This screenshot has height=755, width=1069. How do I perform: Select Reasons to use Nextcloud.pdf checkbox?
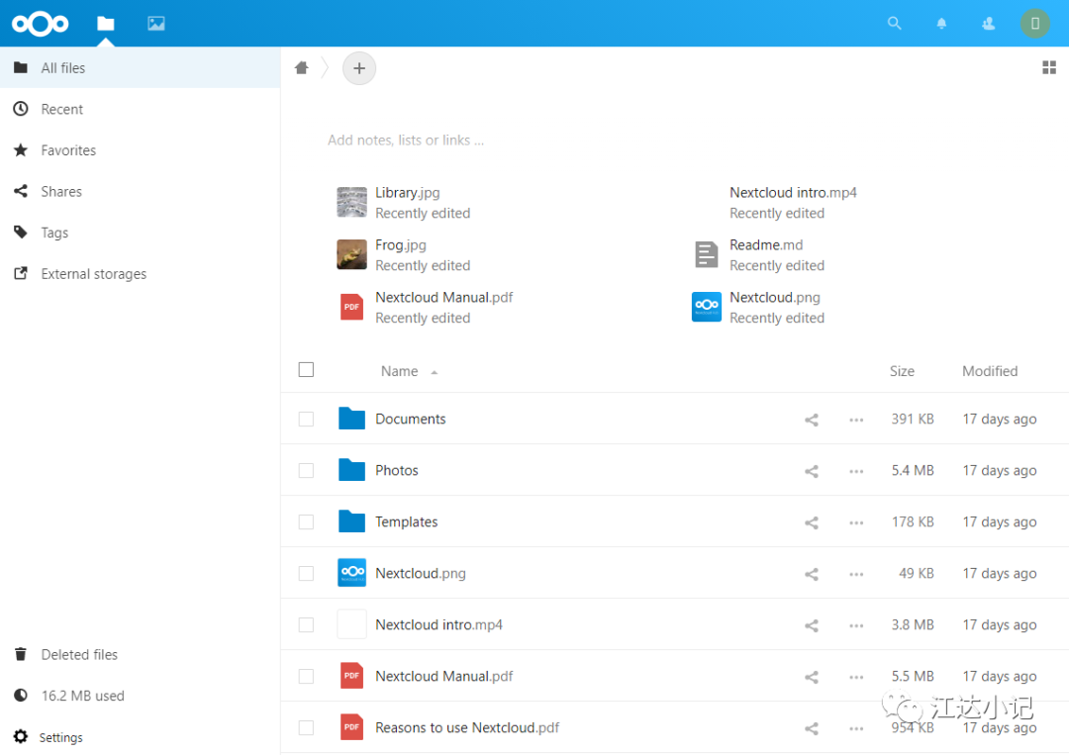tap(306, 727)
